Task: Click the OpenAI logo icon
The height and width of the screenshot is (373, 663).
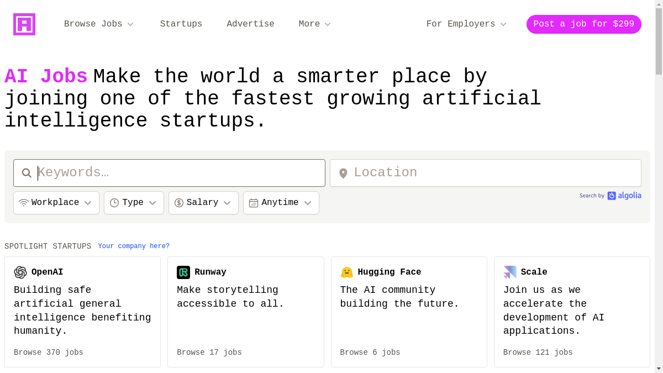Action: click(20, 272)
